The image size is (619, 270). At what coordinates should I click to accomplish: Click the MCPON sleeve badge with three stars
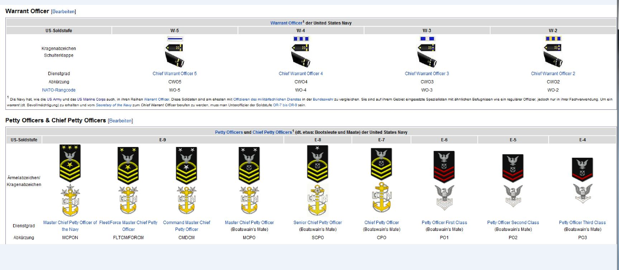tap(70, 164)
